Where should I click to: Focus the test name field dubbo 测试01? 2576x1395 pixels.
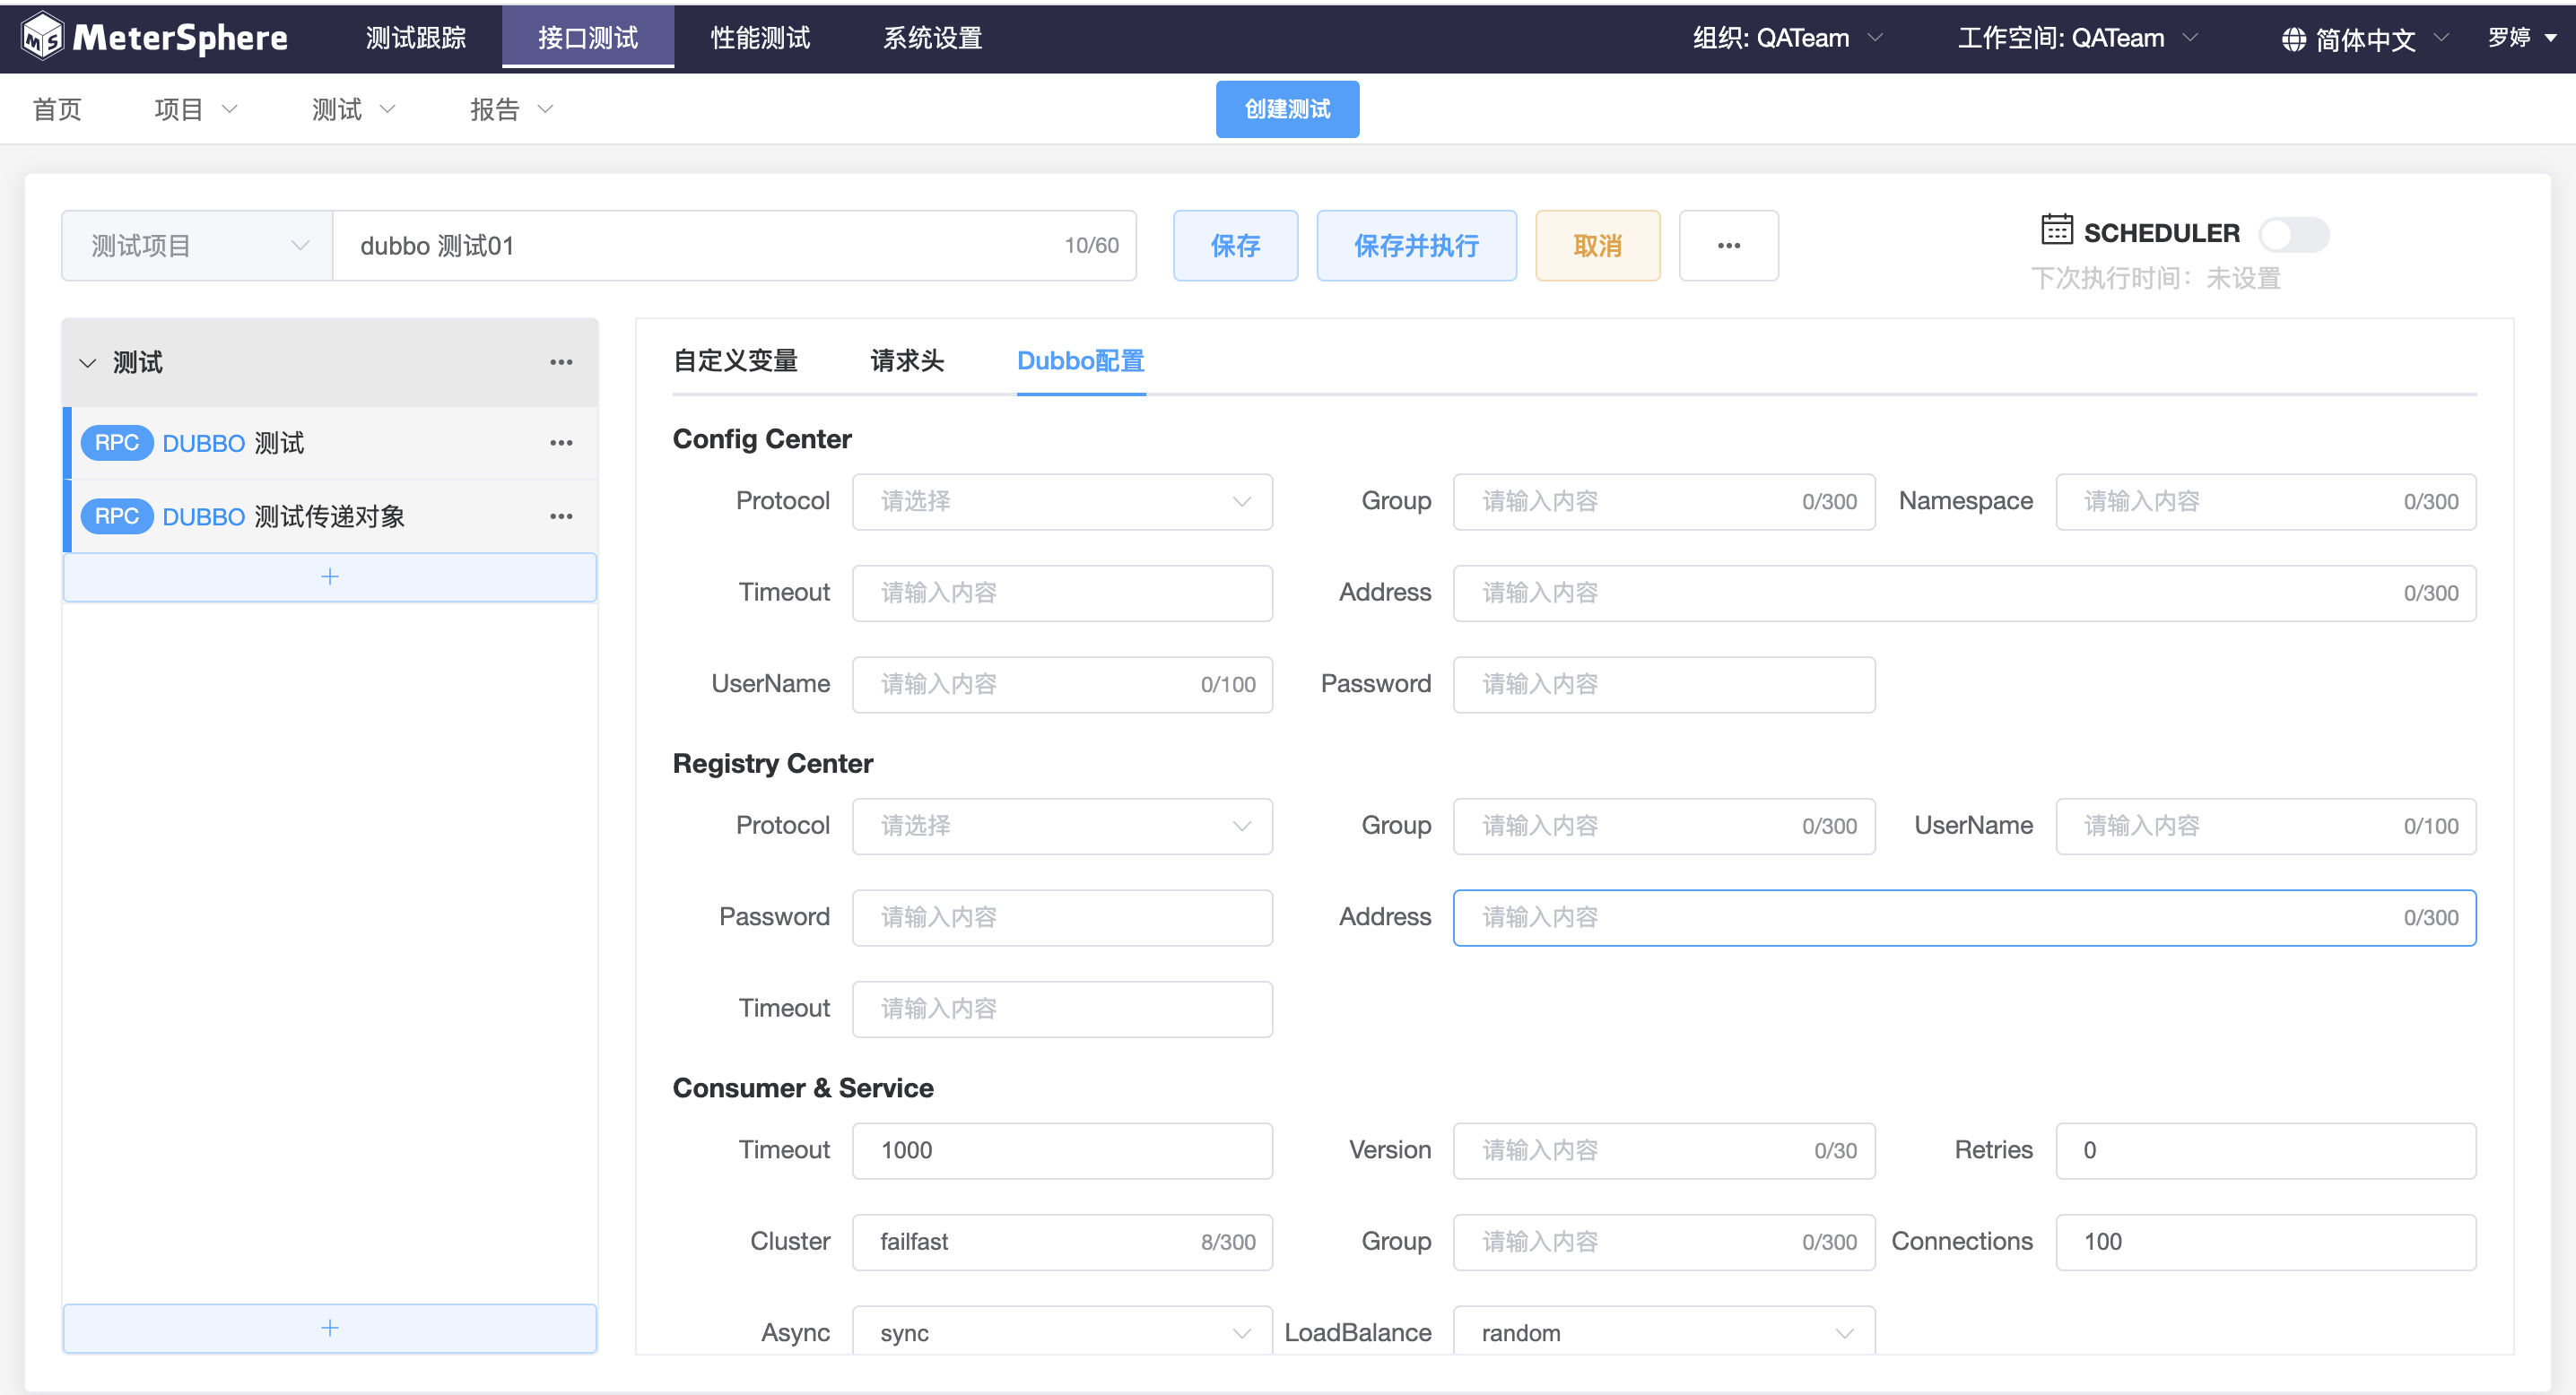(734, 246)
